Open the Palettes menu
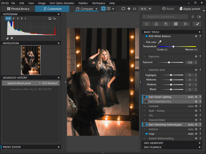 (x=83, y=3)
